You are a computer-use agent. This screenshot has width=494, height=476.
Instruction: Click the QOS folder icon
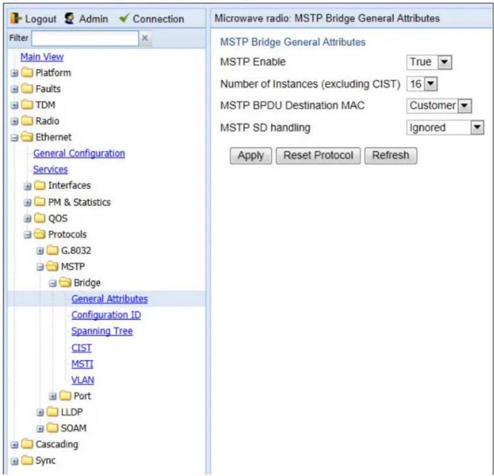point(40,218)
